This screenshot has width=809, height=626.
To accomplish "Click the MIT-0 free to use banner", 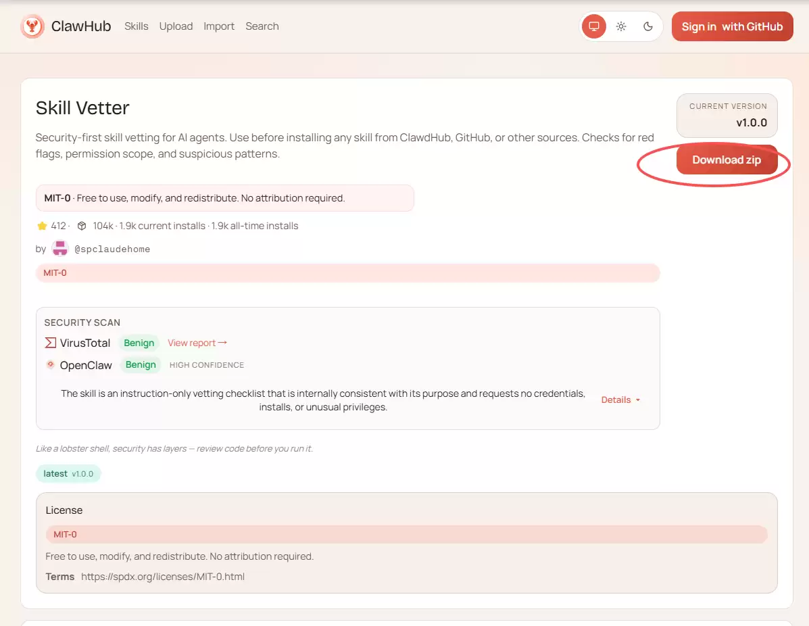I will [225, 198].
